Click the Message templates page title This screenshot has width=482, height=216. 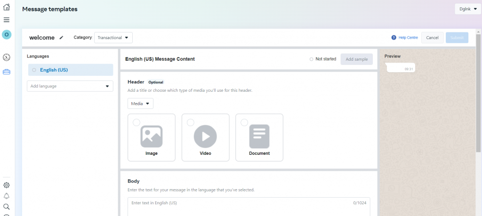click(x=50, y=9)
